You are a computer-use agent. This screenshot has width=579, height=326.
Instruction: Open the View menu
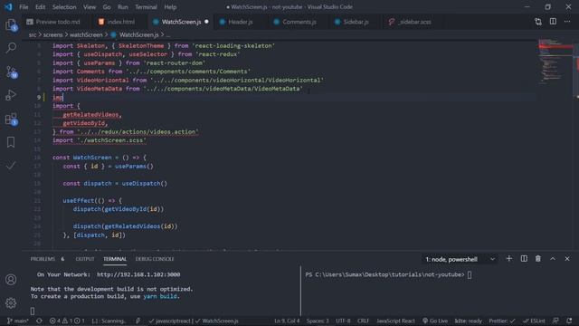[90, 7]
